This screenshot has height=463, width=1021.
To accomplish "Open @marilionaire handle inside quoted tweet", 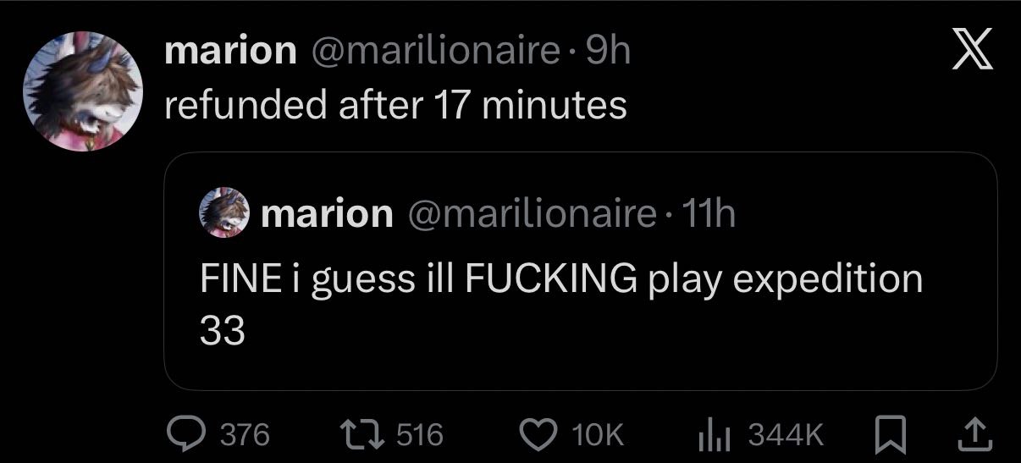I will (533, 214).
